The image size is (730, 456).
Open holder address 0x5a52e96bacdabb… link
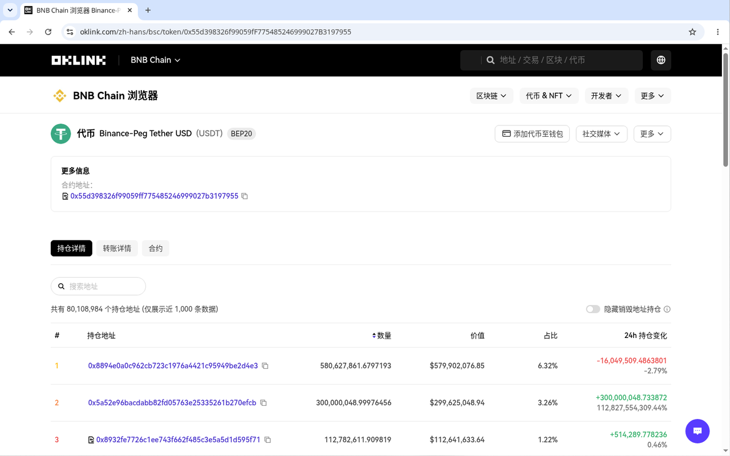(172, 403)
